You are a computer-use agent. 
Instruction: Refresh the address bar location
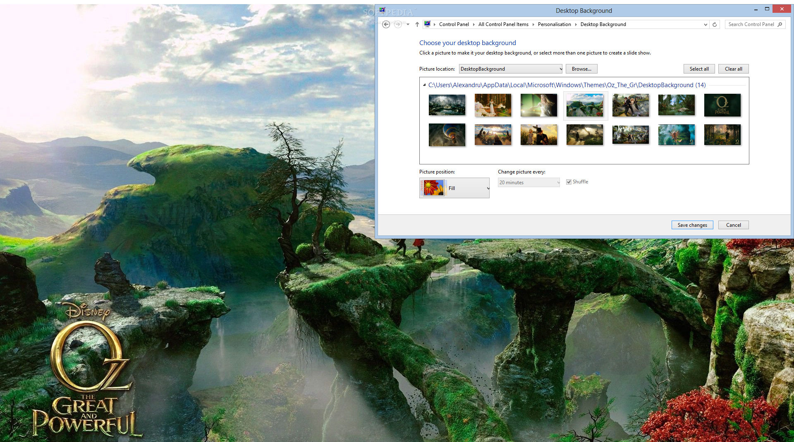click(x=715, y=24)
